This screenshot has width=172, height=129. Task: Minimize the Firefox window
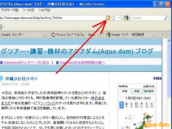tap(156, 4)
